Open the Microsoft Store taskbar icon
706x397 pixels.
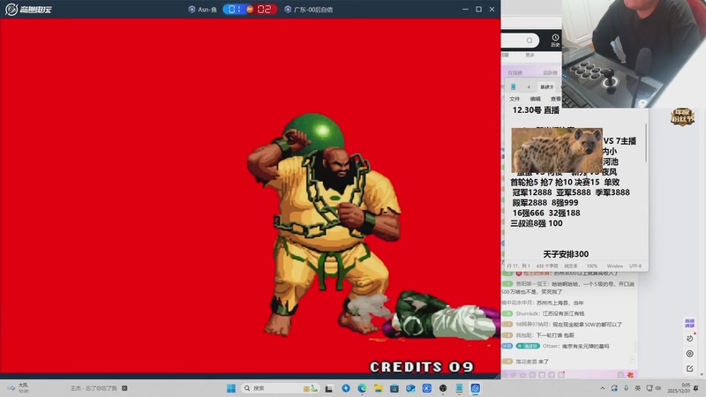[x=394, y=388]
